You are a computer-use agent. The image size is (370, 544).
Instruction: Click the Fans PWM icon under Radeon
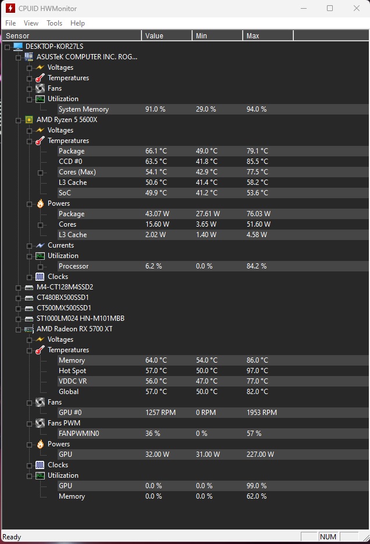tap(40, 423)
